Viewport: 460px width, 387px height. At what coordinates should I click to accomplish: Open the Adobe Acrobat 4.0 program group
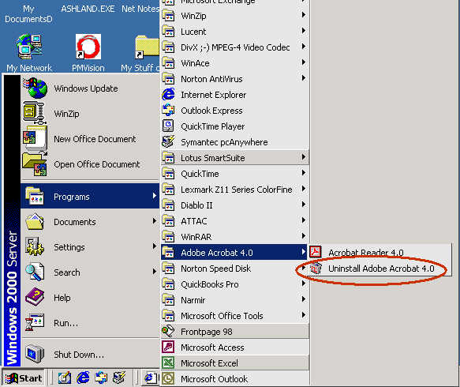point(234,252)
